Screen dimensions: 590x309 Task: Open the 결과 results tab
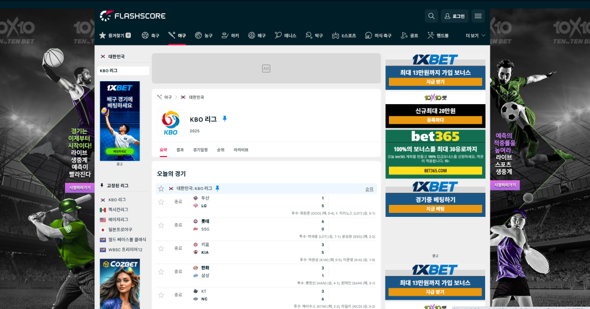pos(180,150)
